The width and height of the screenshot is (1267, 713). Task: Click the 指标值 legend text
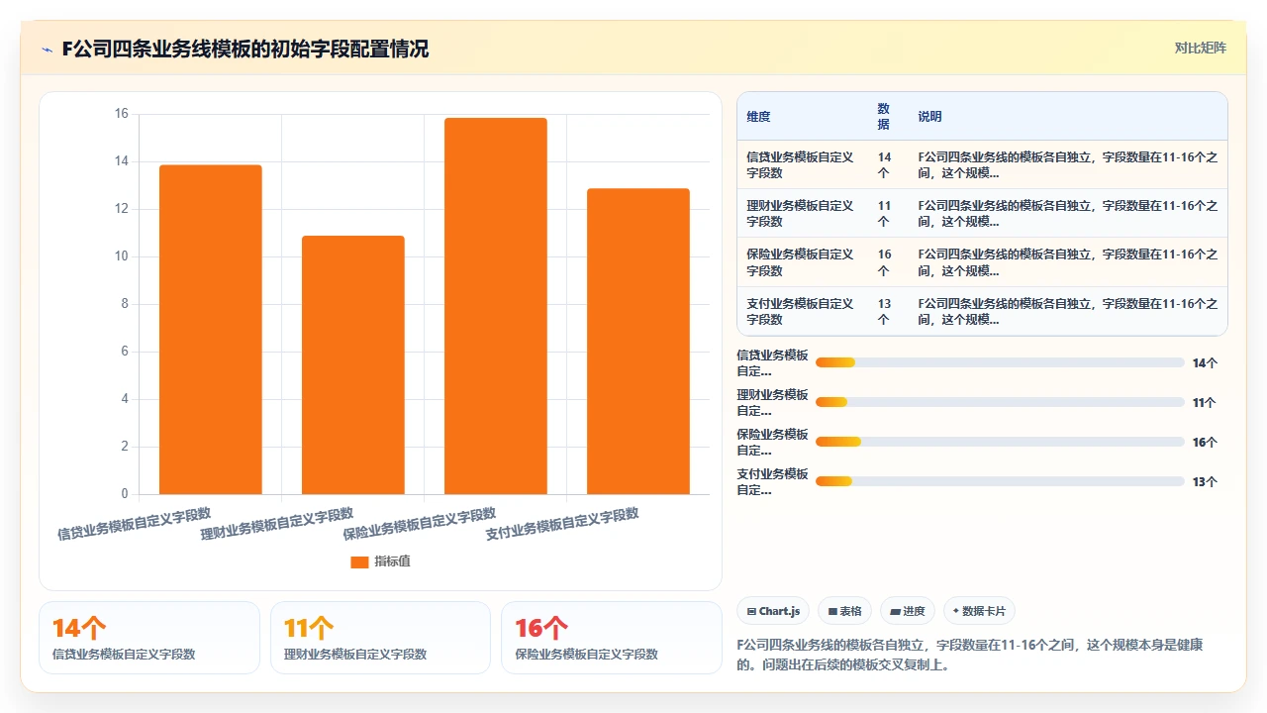tap(392, 561)
